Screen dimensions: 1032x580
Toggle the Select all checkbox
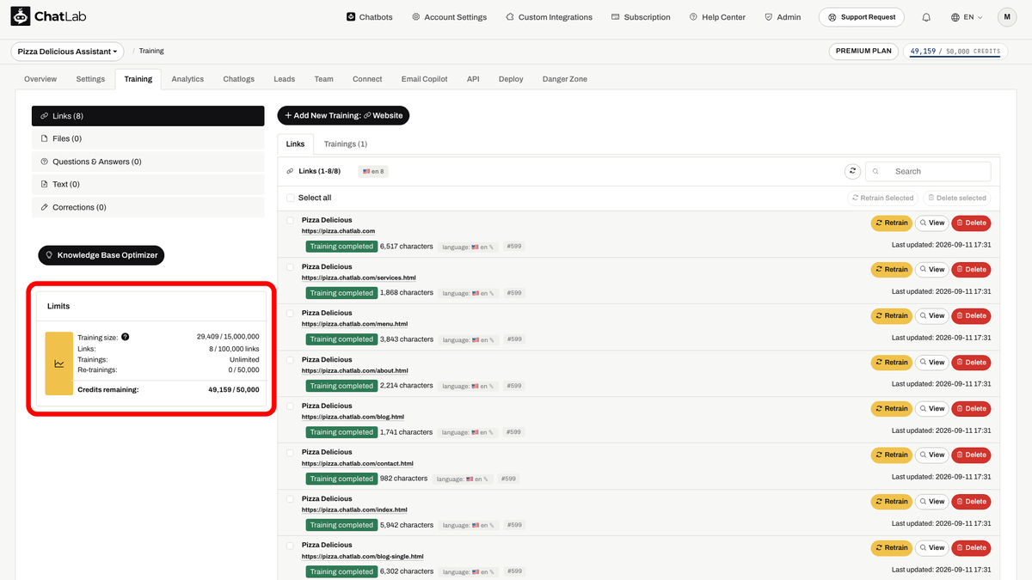click(x=291, y=198)
